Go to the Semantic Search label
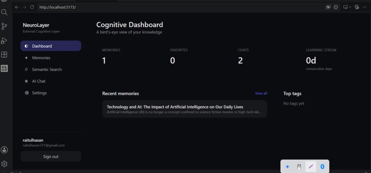Viewport: 371px width, 173px height. (47, 69)
